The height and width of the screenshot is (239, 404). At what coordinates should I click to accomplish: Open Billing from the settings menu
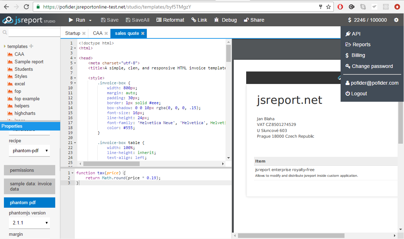pos(355,55)
